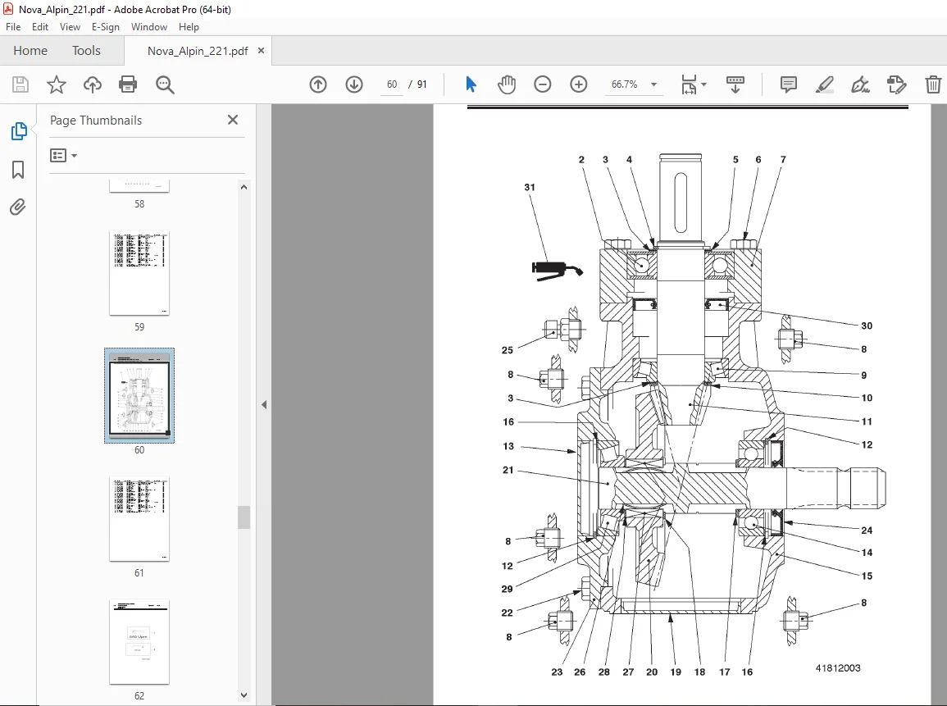The width and height of the screenshot is (947, 706).
Task: Select page 60 thumbnail
Action: click(x=139, y=395)
